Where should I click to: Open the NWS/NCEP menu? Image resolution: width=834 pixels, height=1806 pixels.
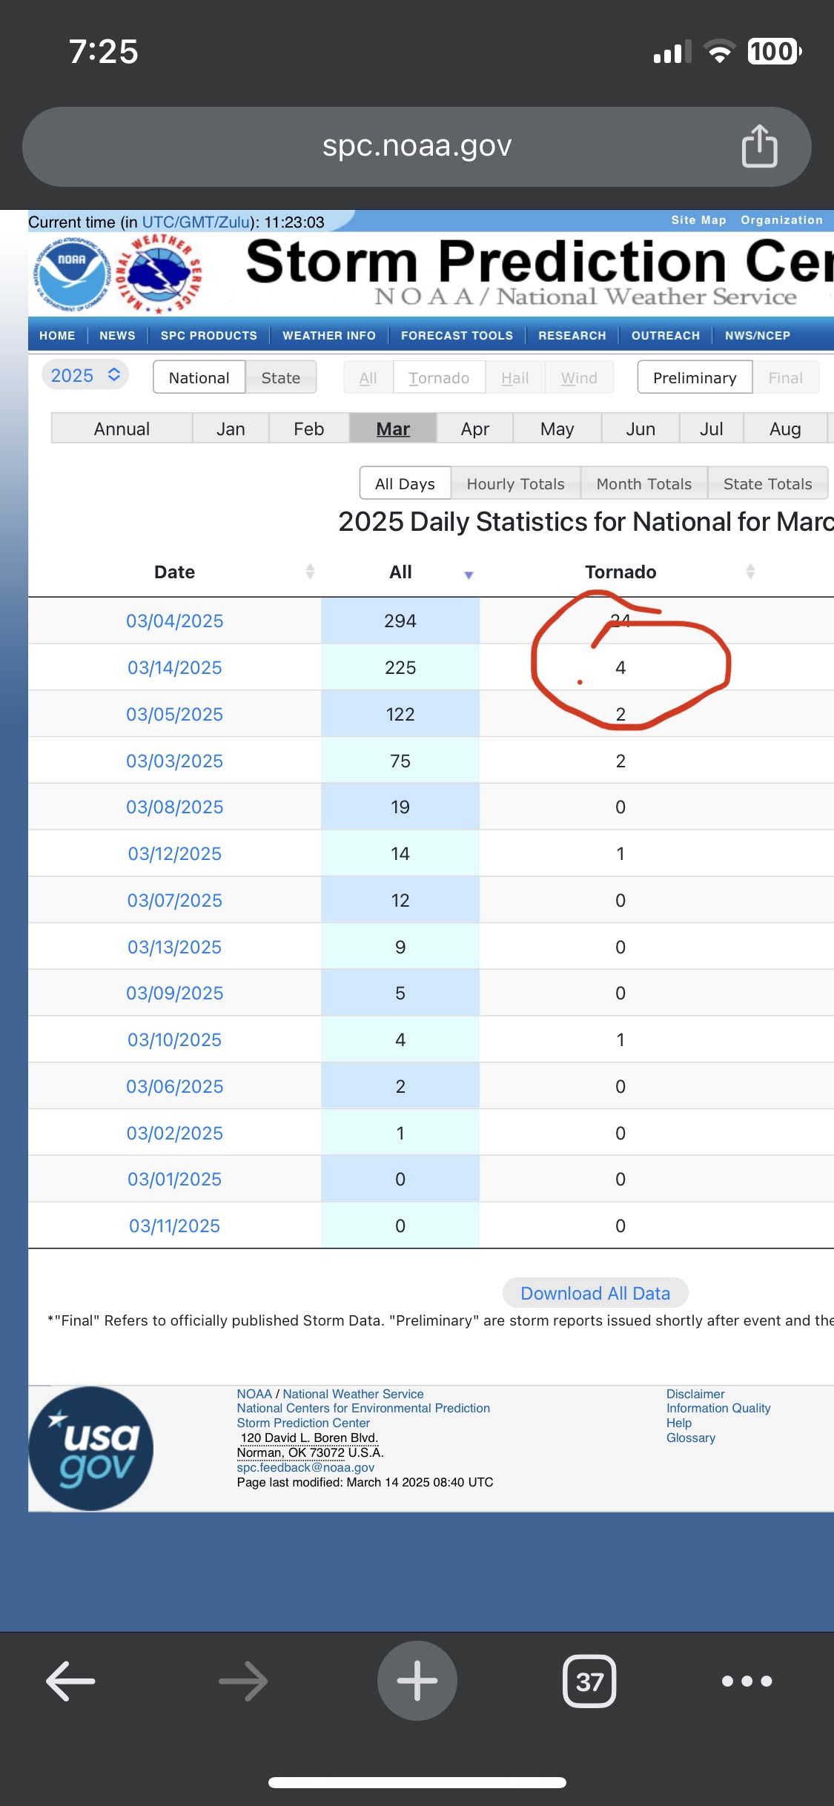tap(758, 335)
